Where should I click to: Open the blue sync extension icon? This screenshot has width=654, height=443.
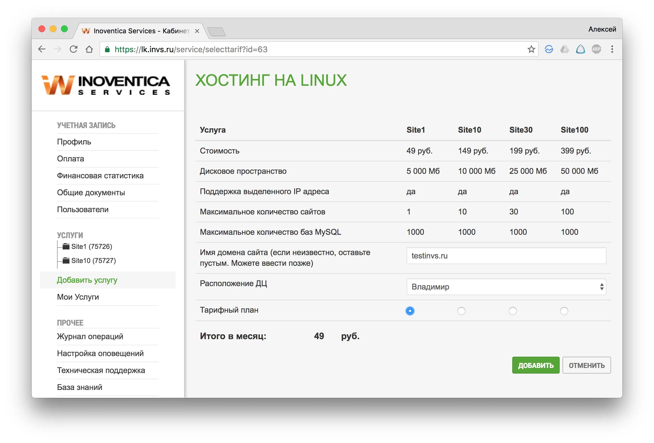(x=549, y=49)
